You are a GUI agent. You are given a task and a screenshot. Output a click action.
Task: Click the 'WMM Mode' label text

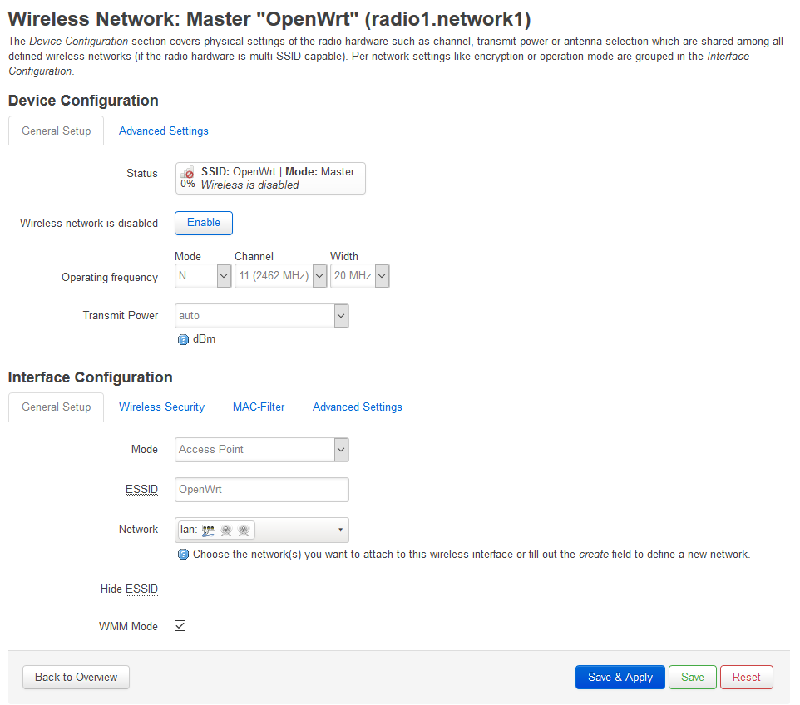[x=128, y=627]
